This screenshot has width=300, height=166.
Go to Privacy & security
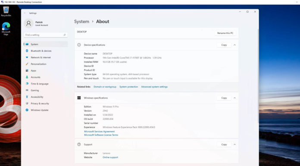tap(46, 103)
